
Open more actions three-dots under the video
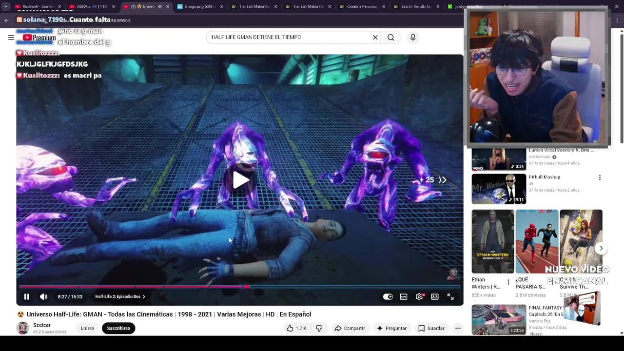coord(458,328)
